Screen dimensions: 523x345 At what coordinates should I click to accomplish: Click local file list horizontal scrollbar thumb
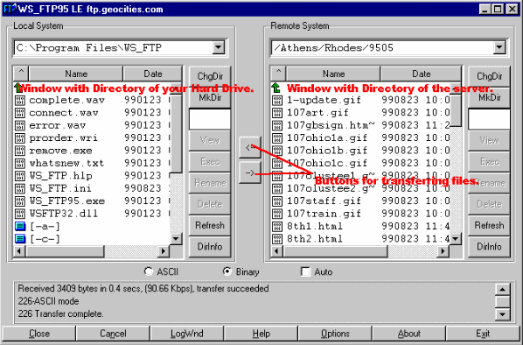(65, 250)
